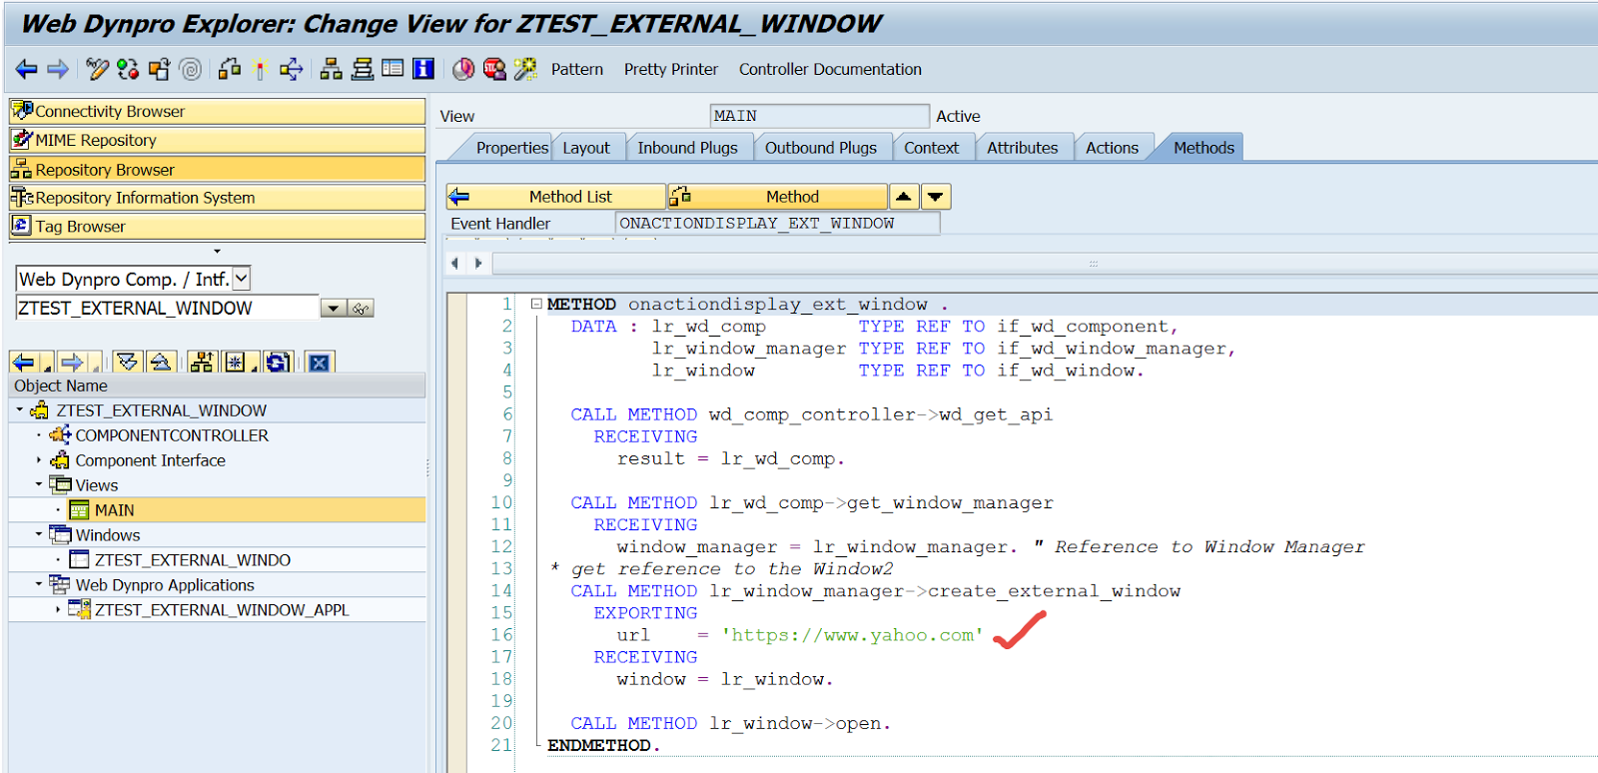Refresh the object list tree
Image resolution: width=1598 pixels, height=773 pixels.
point(279,363)
